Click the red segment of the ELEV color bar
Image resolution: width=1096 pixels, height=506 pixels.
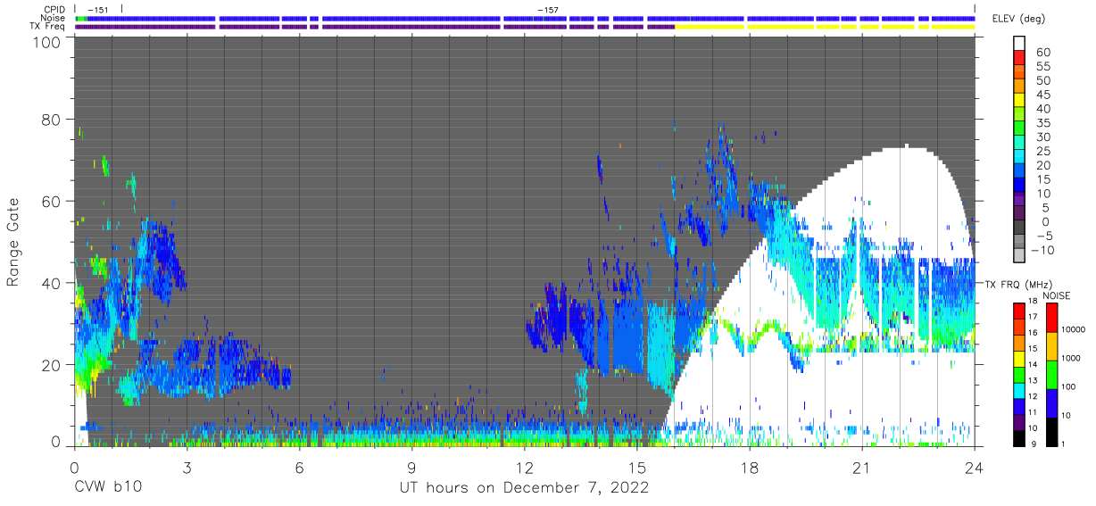[x=1018, y=57]
